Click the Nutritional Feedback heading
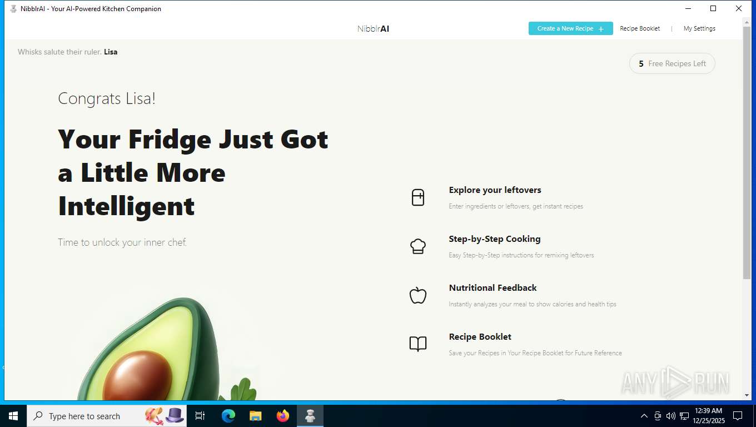 tap(493, 288)
